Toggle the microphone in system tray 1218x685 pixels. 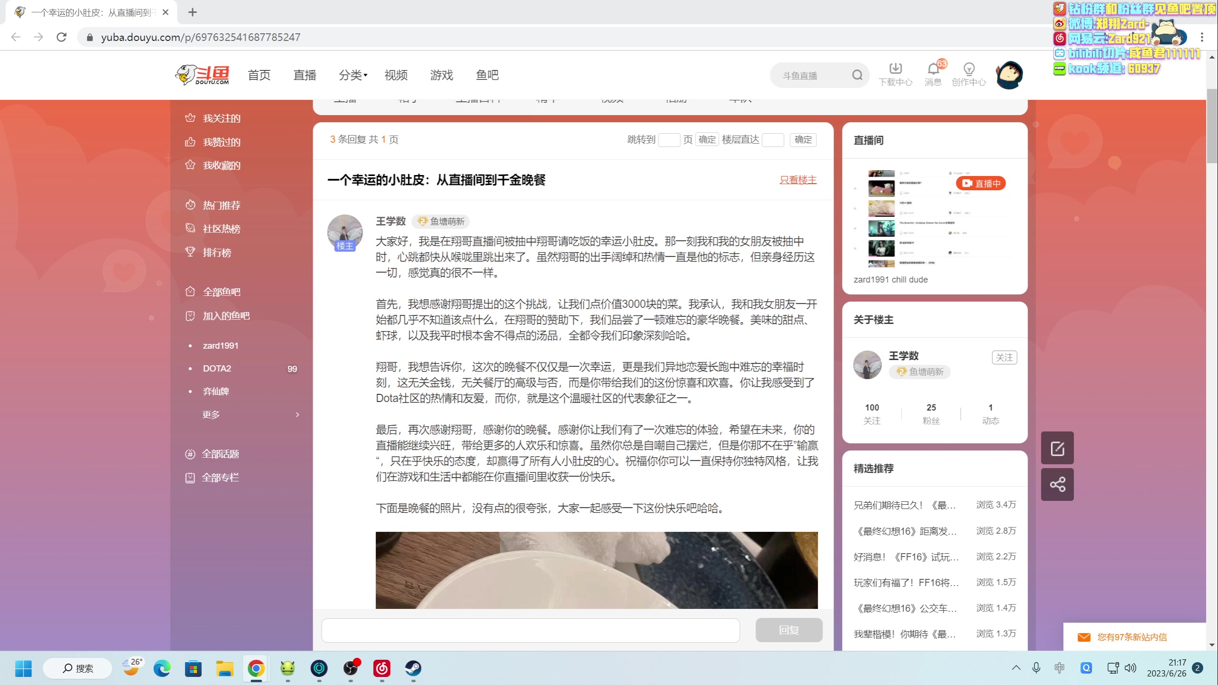1036,668
